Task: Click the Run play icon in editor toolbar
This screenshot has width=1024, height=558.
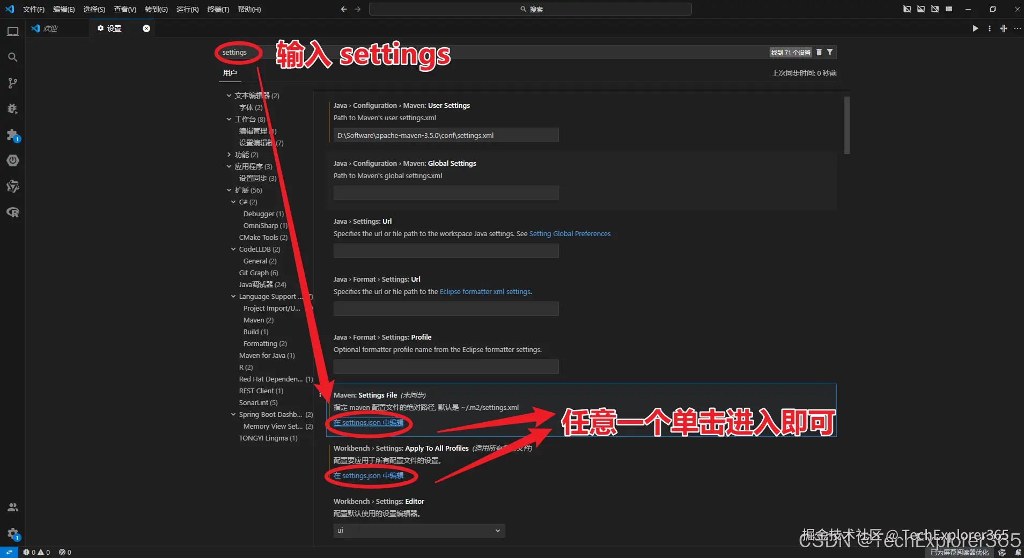Action: [975, 28]
